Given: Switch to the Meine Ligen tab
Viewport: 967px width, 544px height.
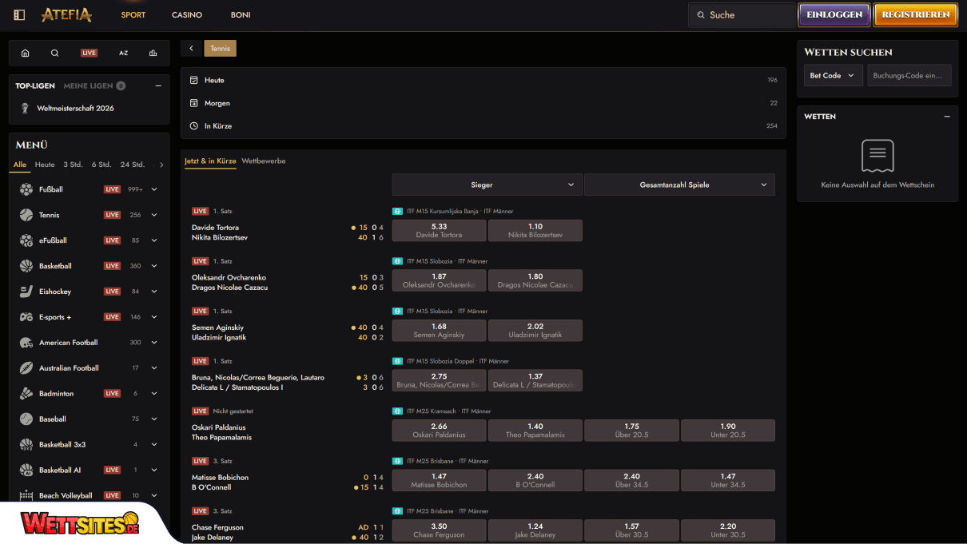Looking at the screenshot, I should [94, 85].
